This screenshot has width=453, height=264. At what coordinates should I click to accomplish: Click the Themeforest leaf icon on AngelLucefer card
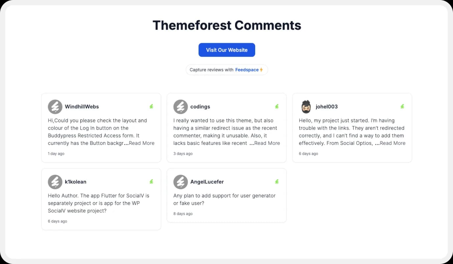(x=277, y=181)
